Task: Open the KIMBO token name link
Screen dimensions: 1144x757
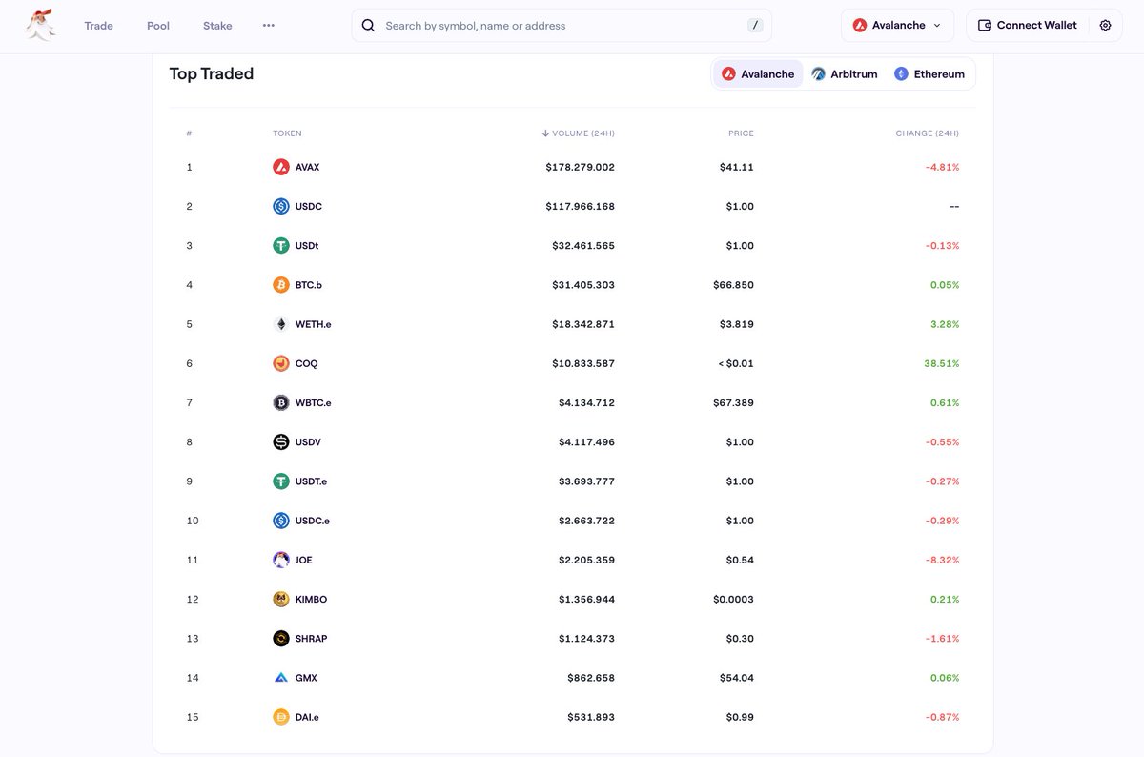Action: coord(312,600)
